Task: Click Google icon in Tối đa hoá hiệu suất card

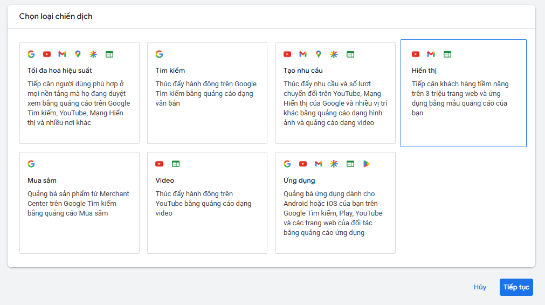Action: [31, 54]
